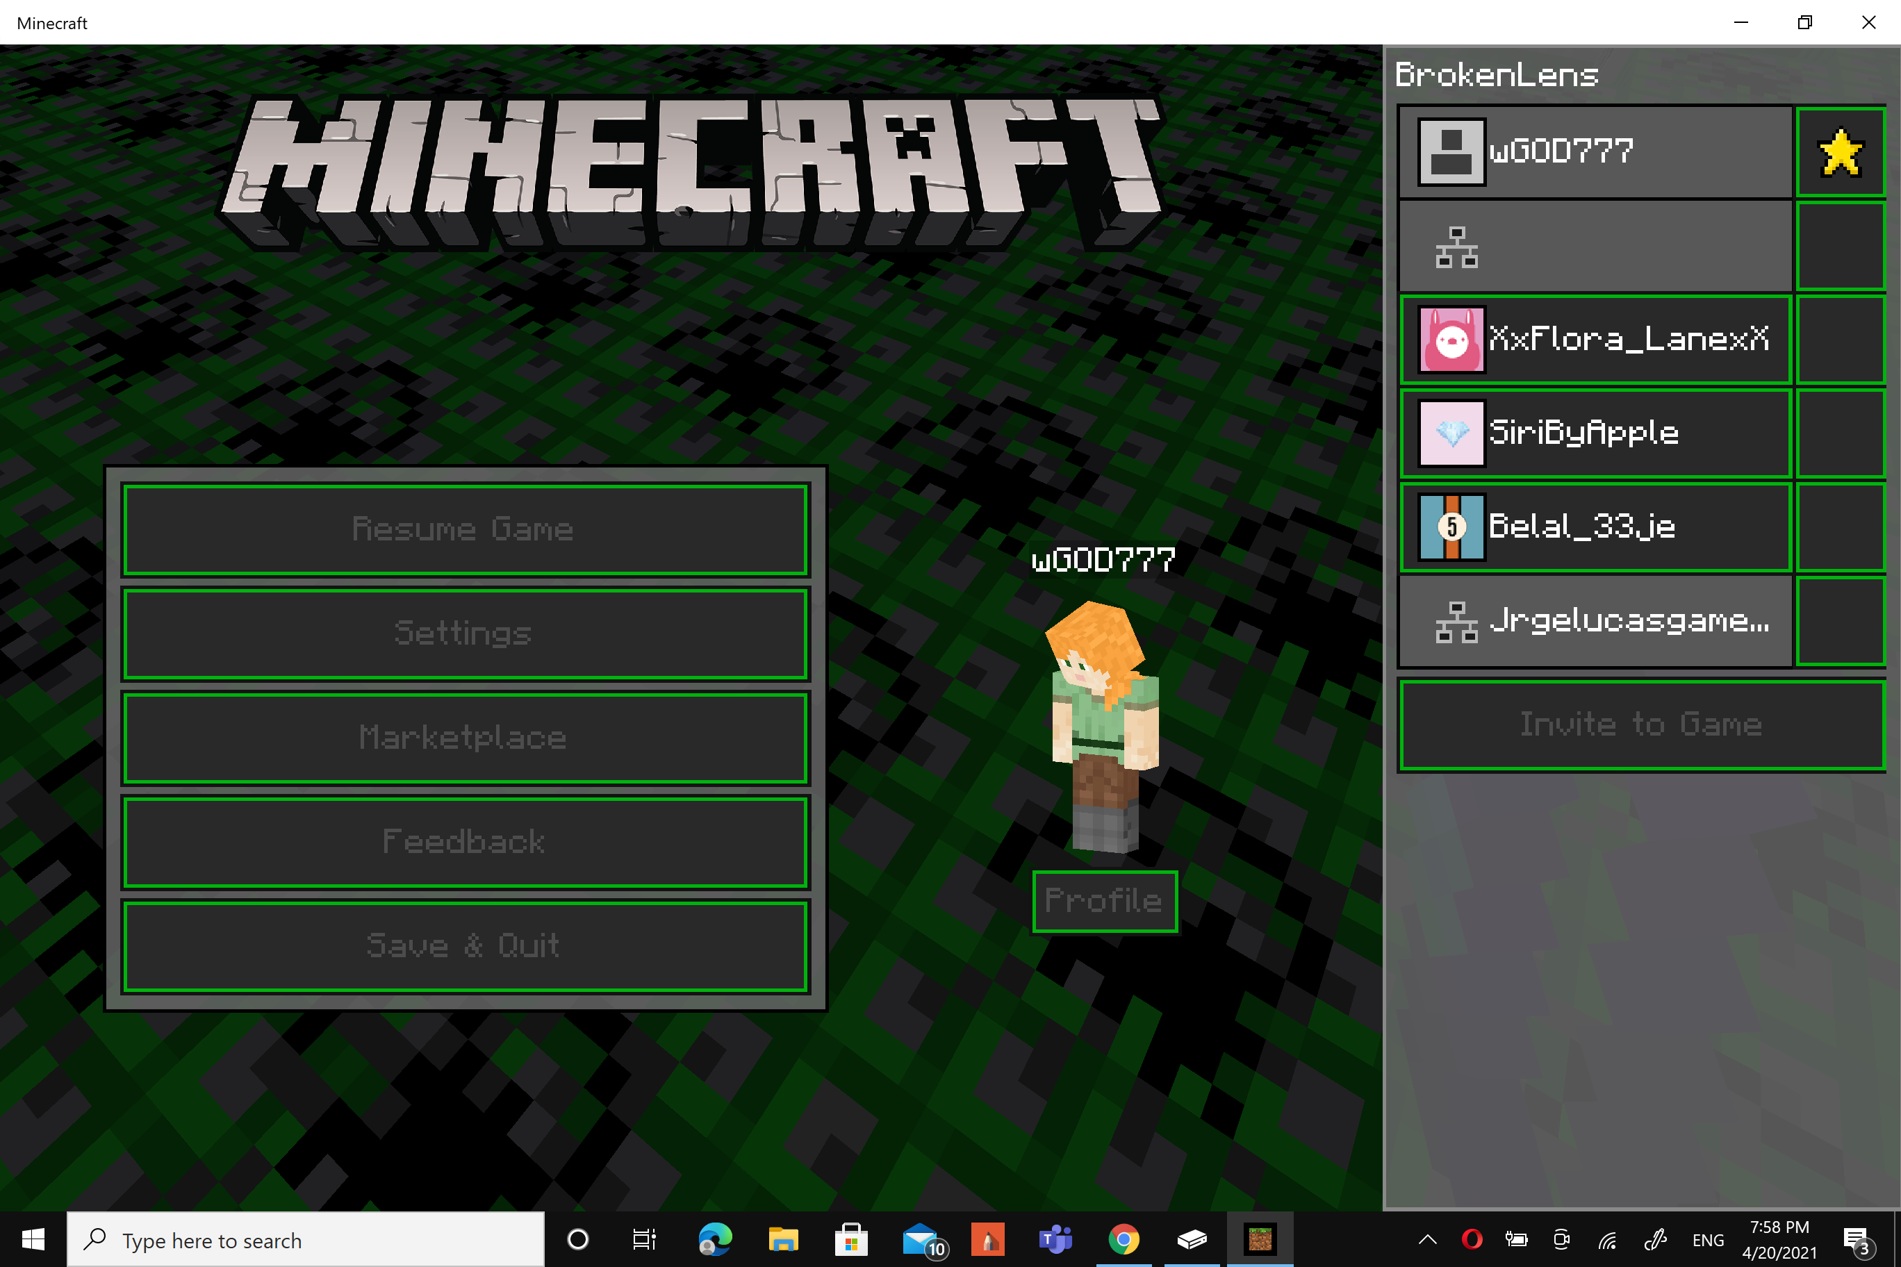Image resolution: width=1901 pixels, height=1267 pixels.
Task: Open the Profile button under the character
Action: (x=1105, y=901)
